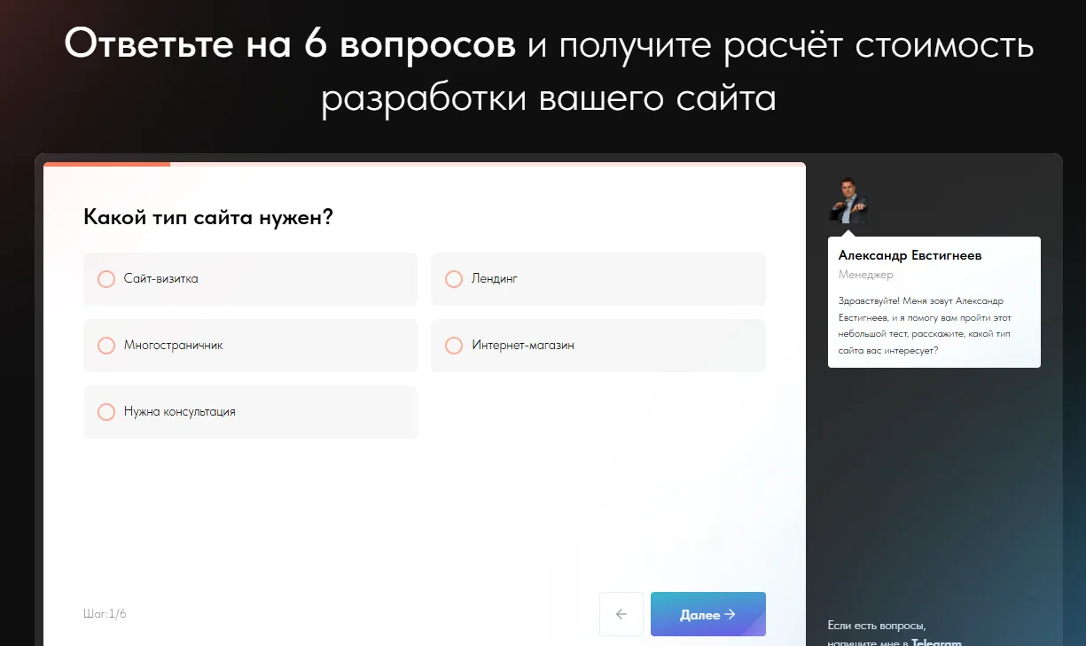Viewport: 1086px width, 646px height.
Task: Choose the Интернет-магазин radio option
Action: tap(598, 346)
